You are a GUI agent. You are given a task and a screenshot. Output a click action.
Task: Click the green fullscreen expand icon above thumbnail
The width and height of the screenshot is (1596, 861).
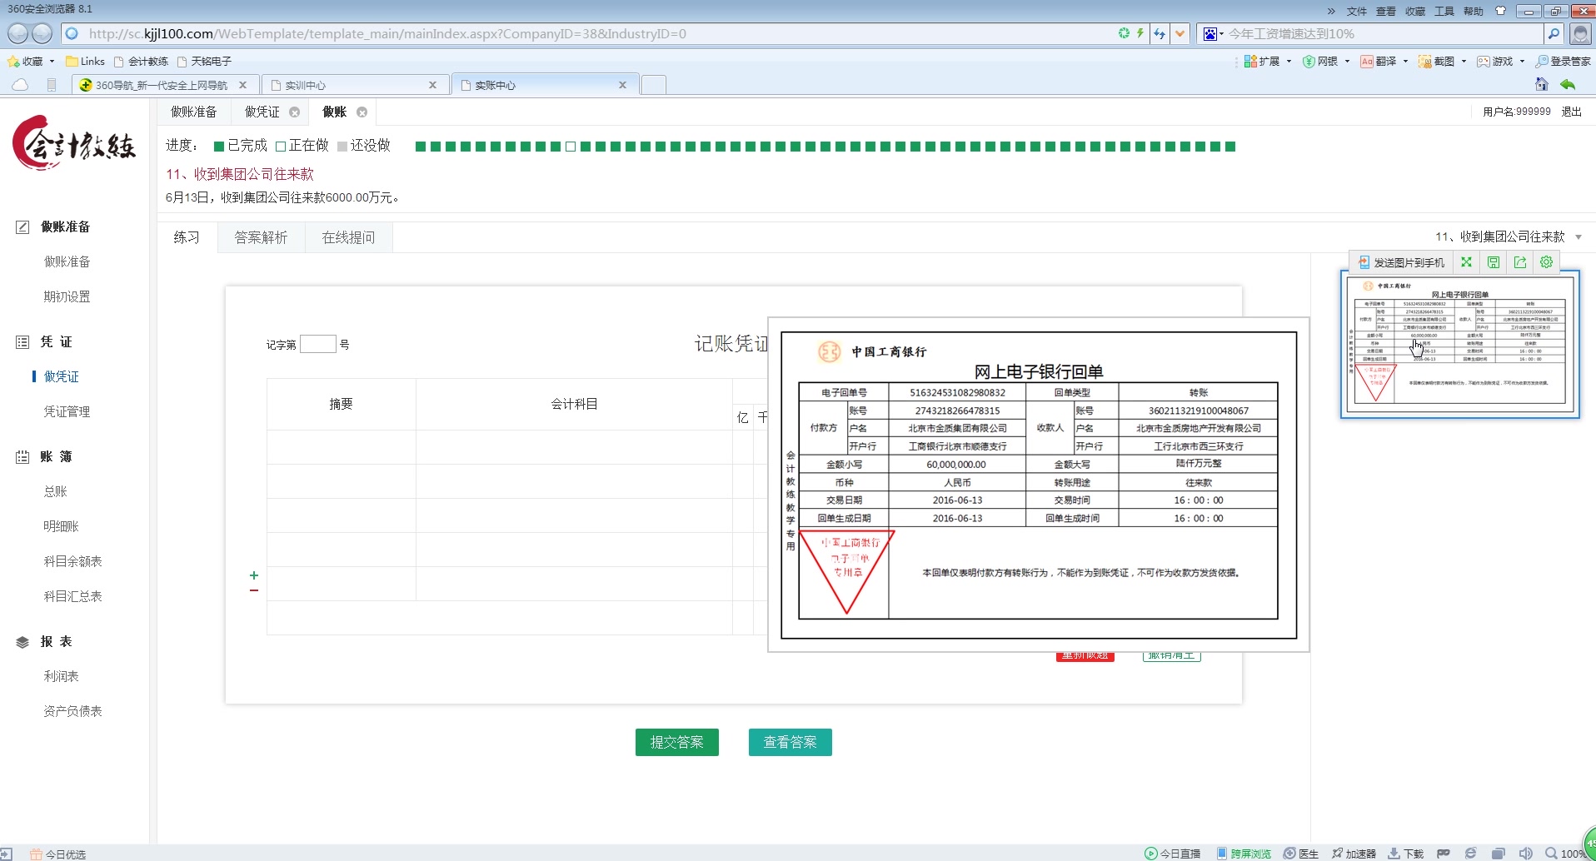(1466, 262)
